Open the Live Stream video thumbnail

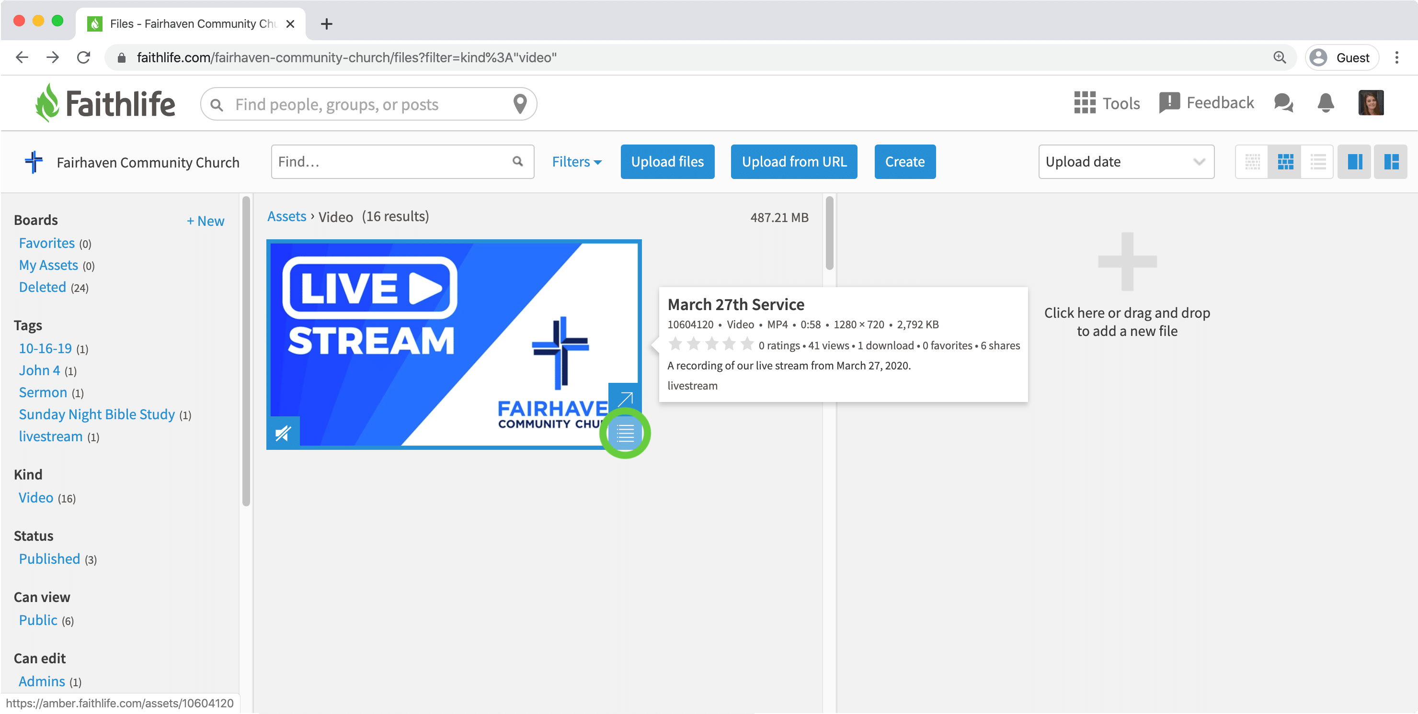coord(454,345)
